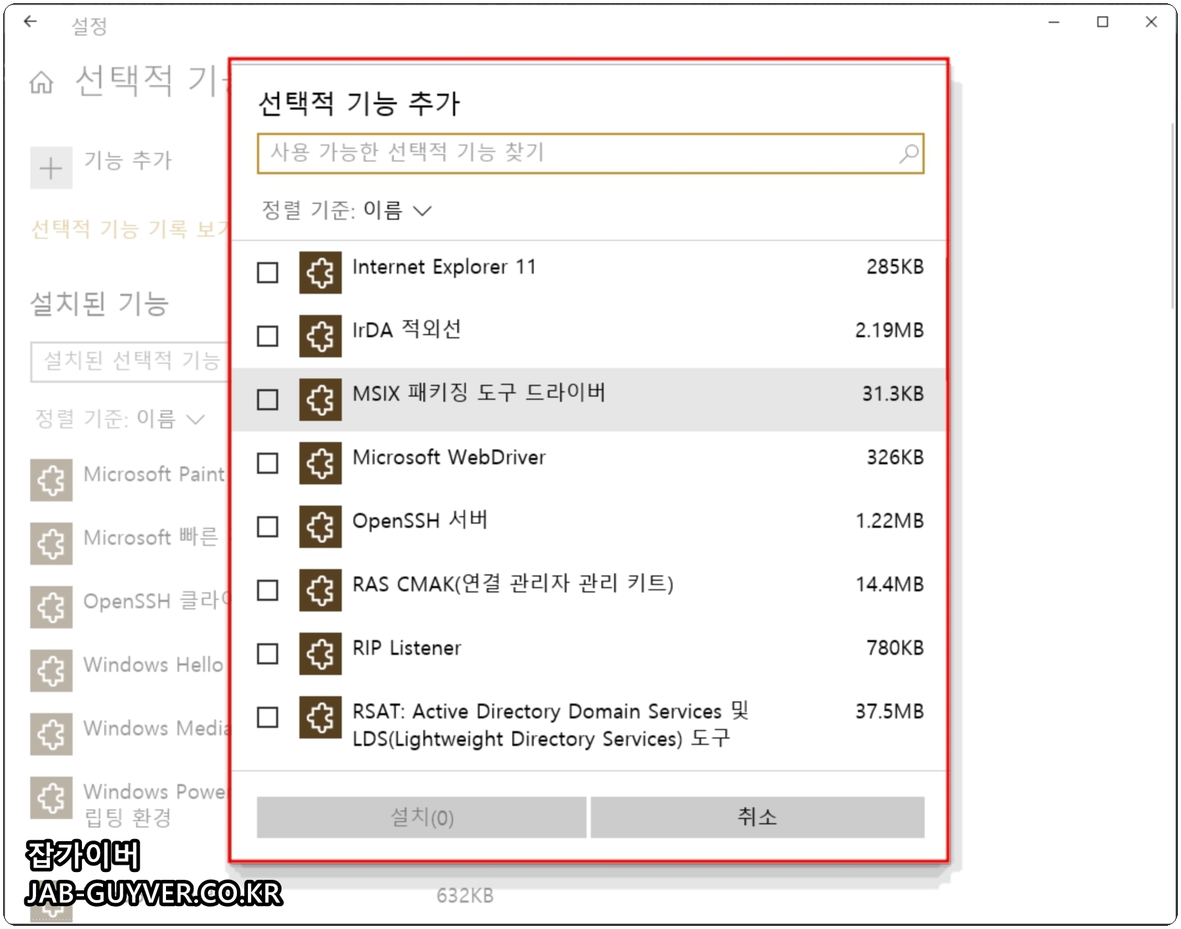Viewport: 1181px width, 929px height.
Task: Click the IrDA 적외선 feature icon
Action: [320, 336]
